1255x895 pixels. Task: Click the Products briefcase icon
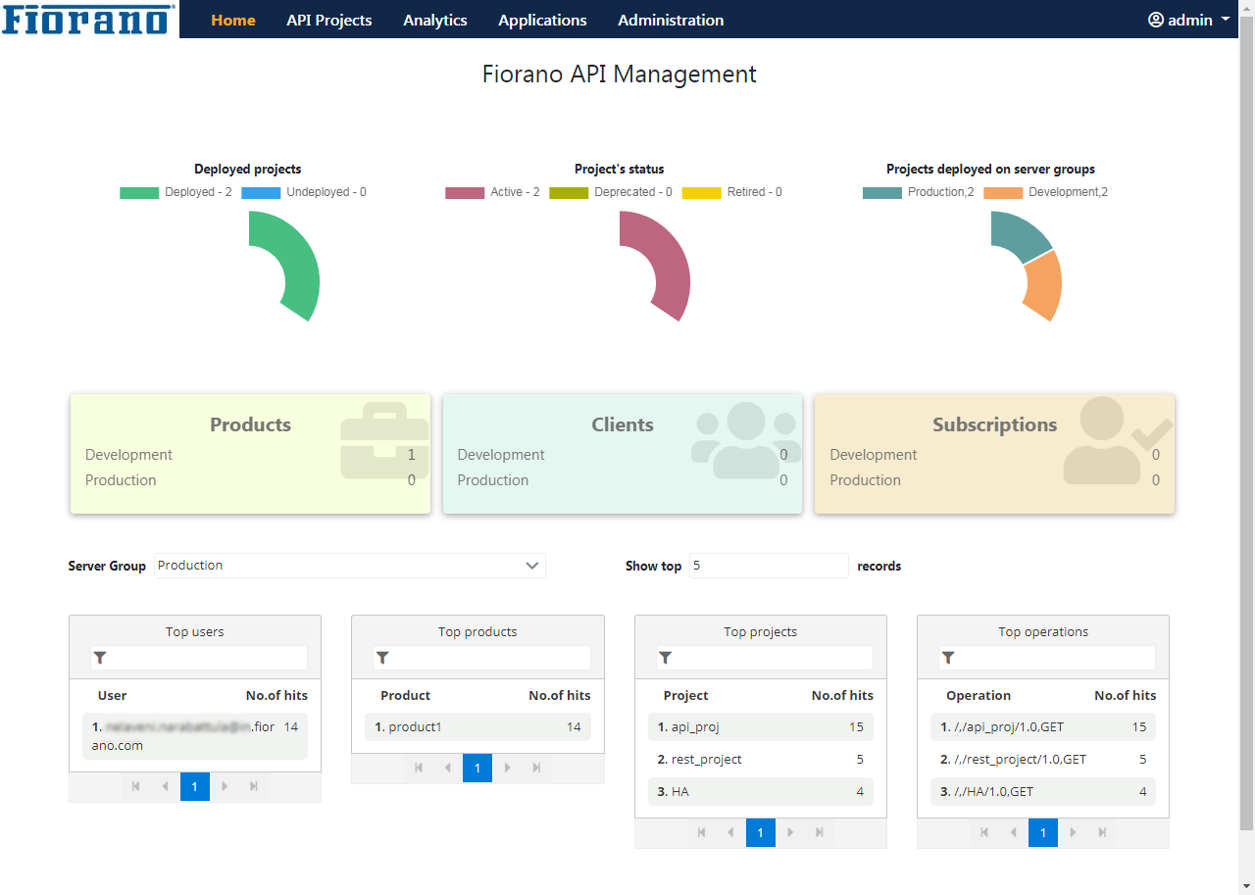[384, 438]
